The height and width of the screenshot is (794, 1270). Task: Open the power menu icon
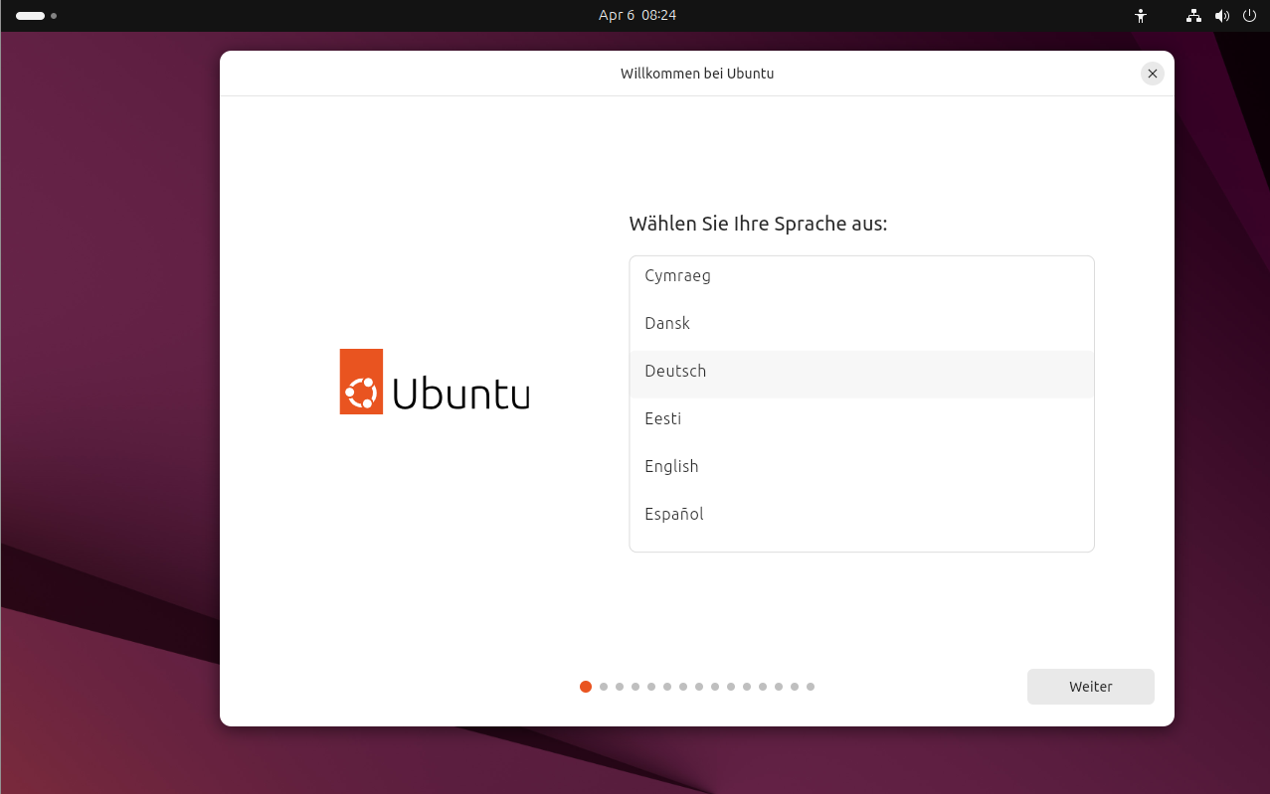pos(1250,16)
